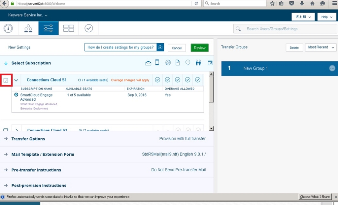Collapse the Select Subscription section
Screen dimensions: 338x205
[x=6, y=63]
